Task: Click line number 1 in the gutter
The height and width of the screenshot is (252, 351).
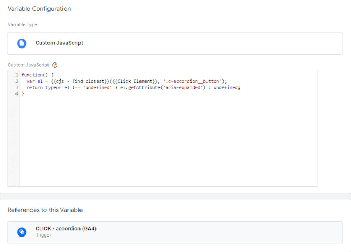Action: pyautogui.click(x=17, y=75)
